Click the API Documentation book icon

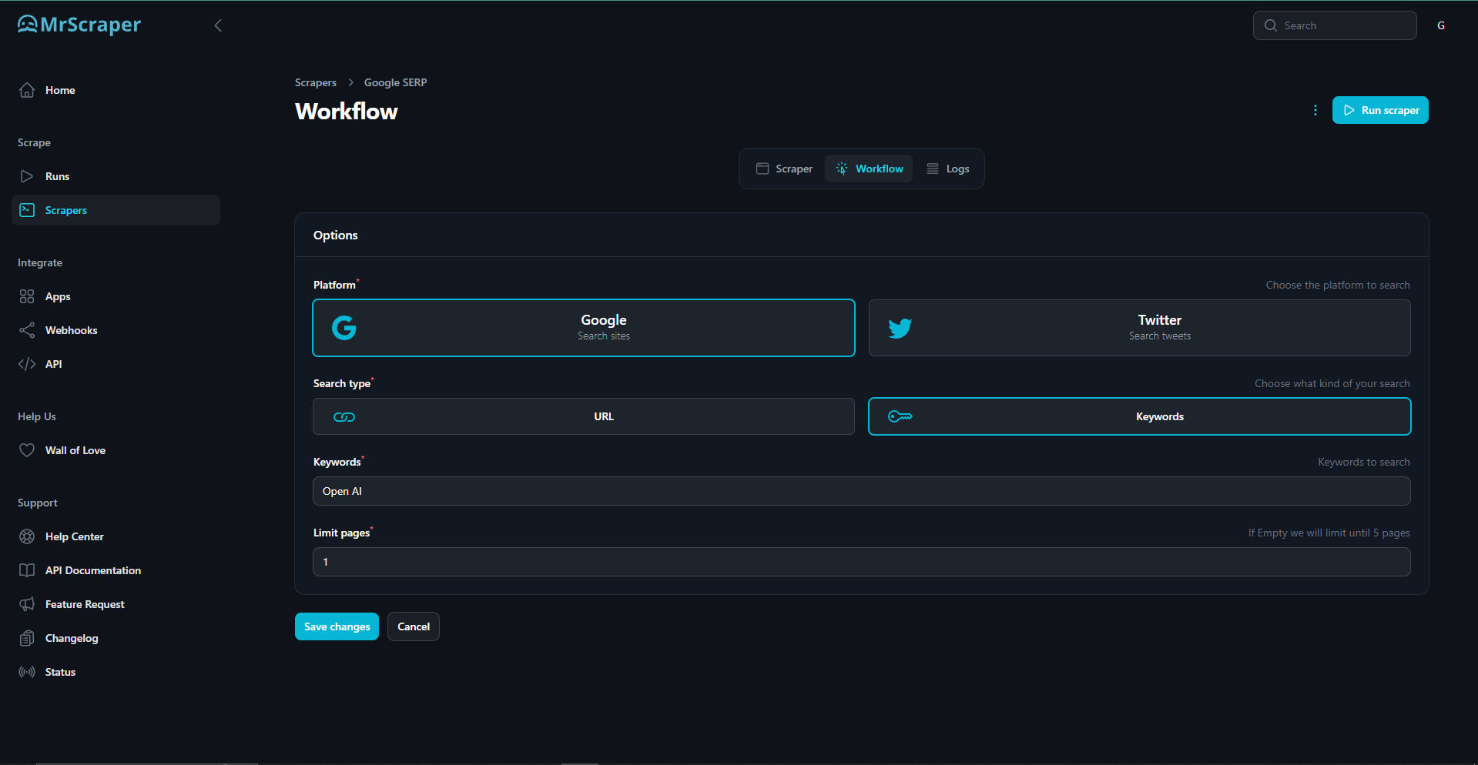(27, 570)
